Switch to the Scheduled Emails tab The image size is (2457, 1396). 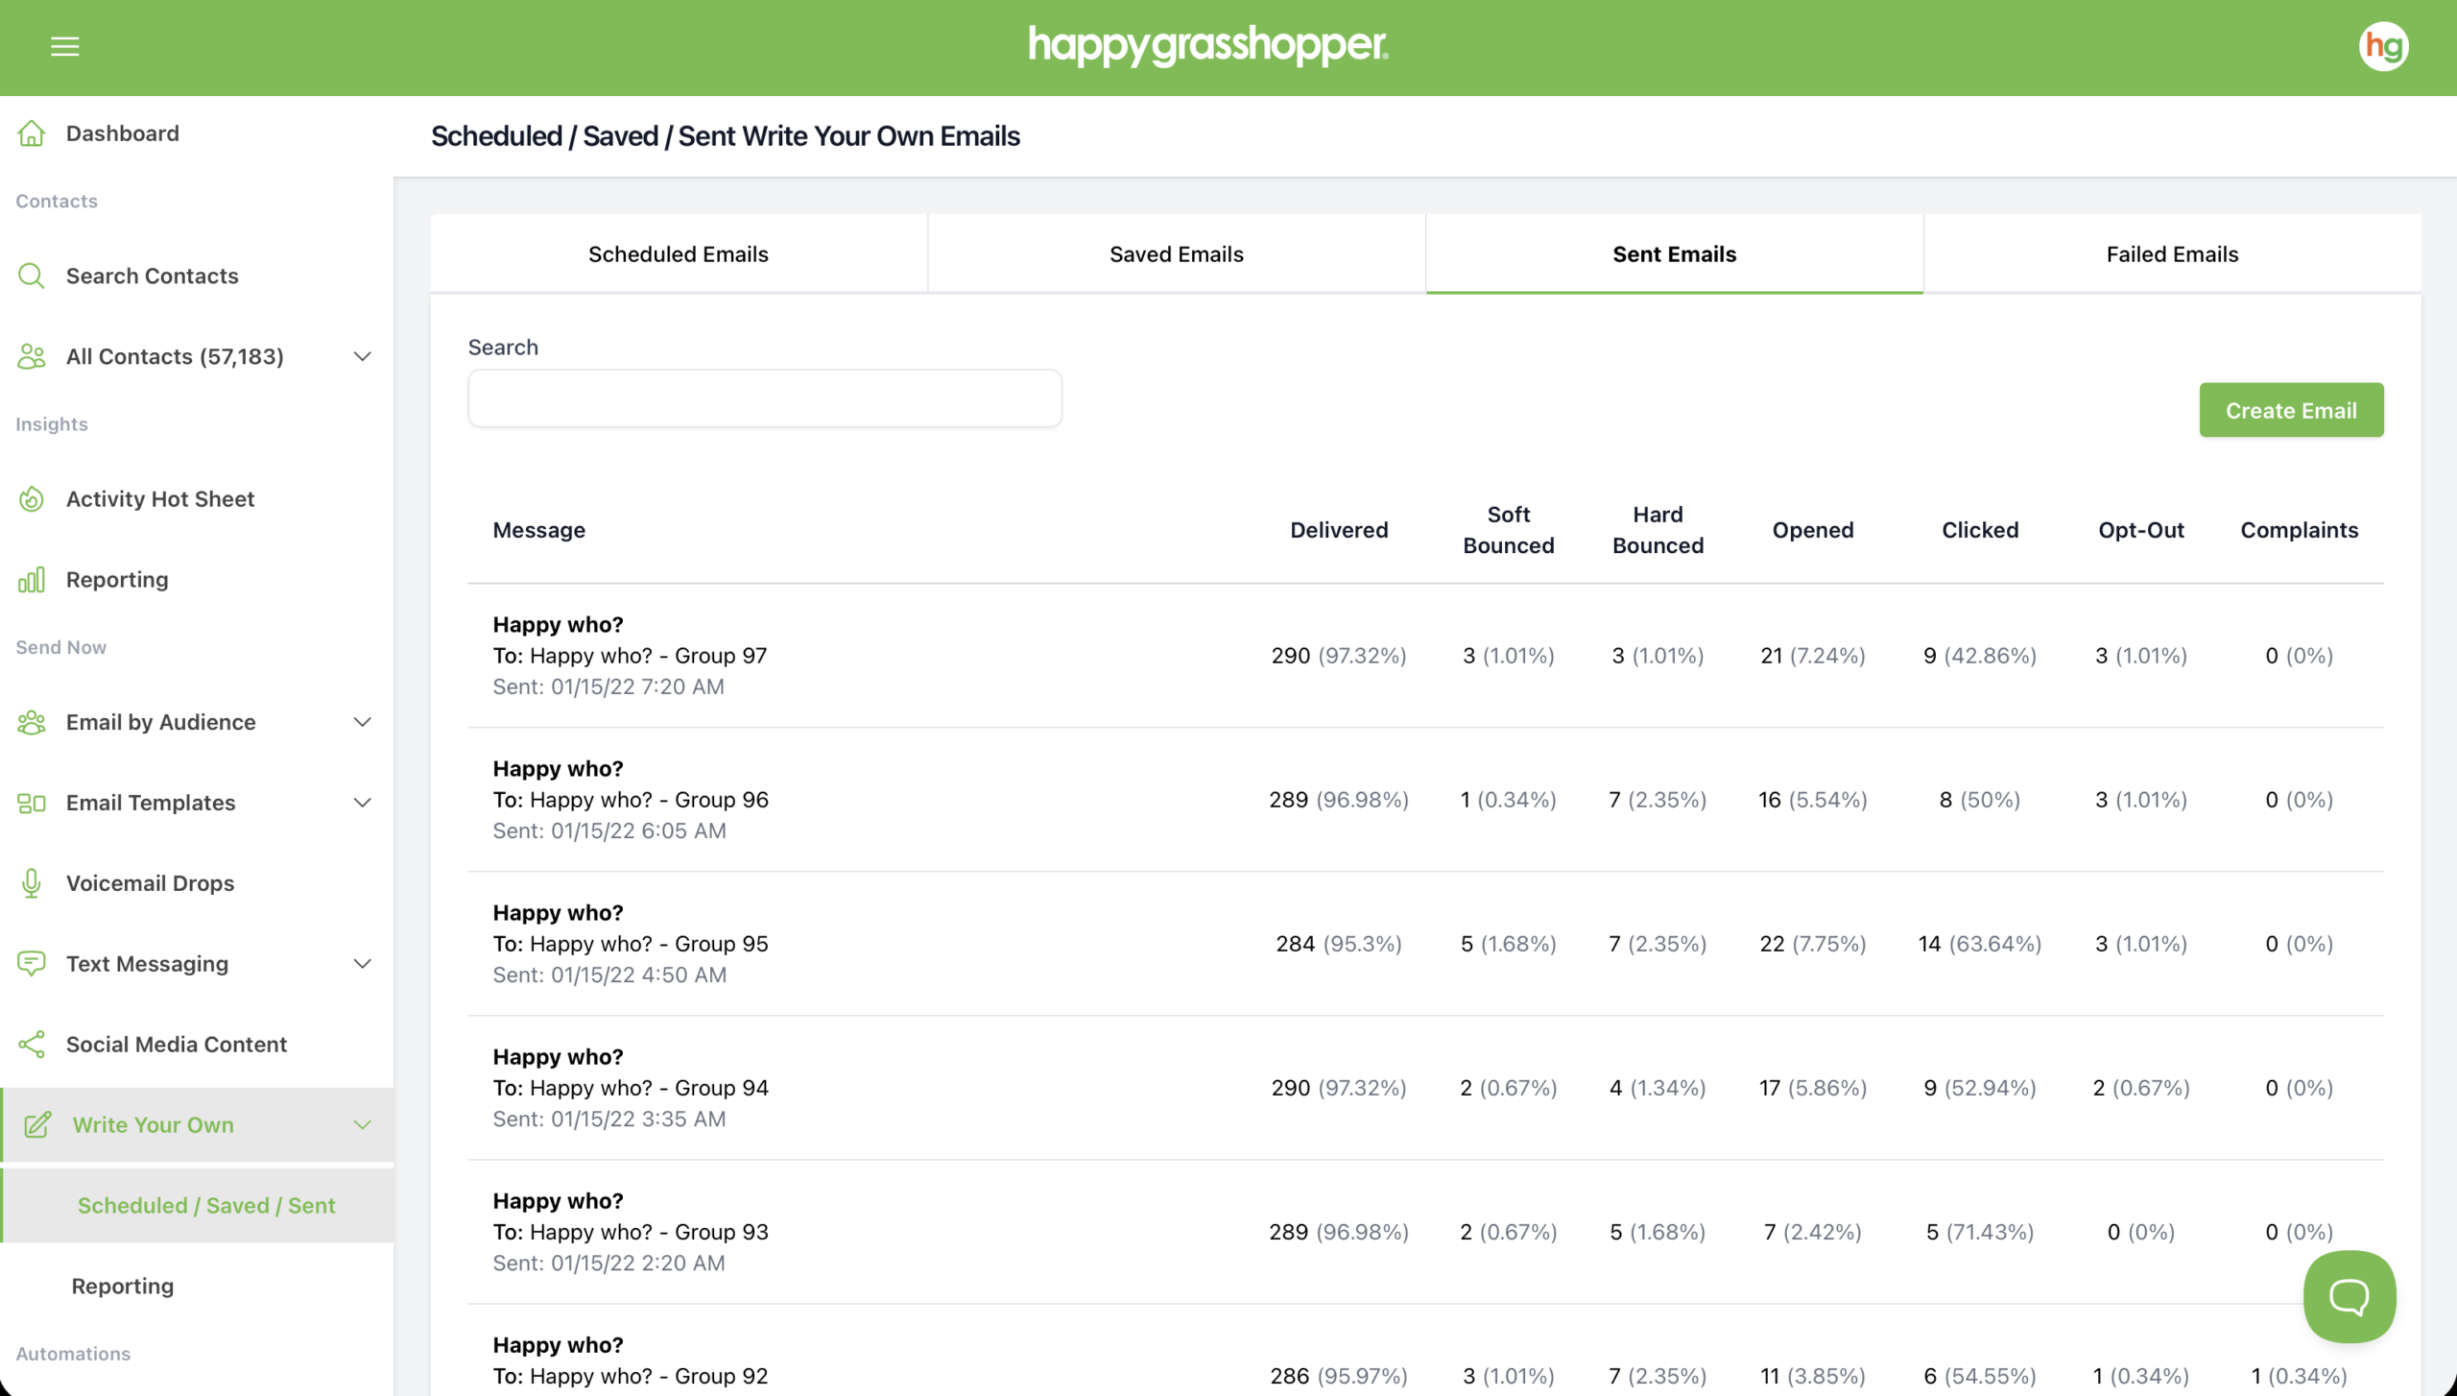coord(679,253)
